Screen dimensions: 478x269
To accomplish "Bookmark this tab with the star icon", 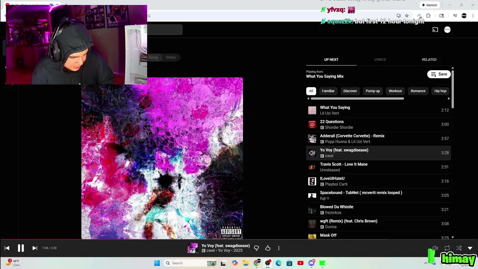I will click(407, 16).
